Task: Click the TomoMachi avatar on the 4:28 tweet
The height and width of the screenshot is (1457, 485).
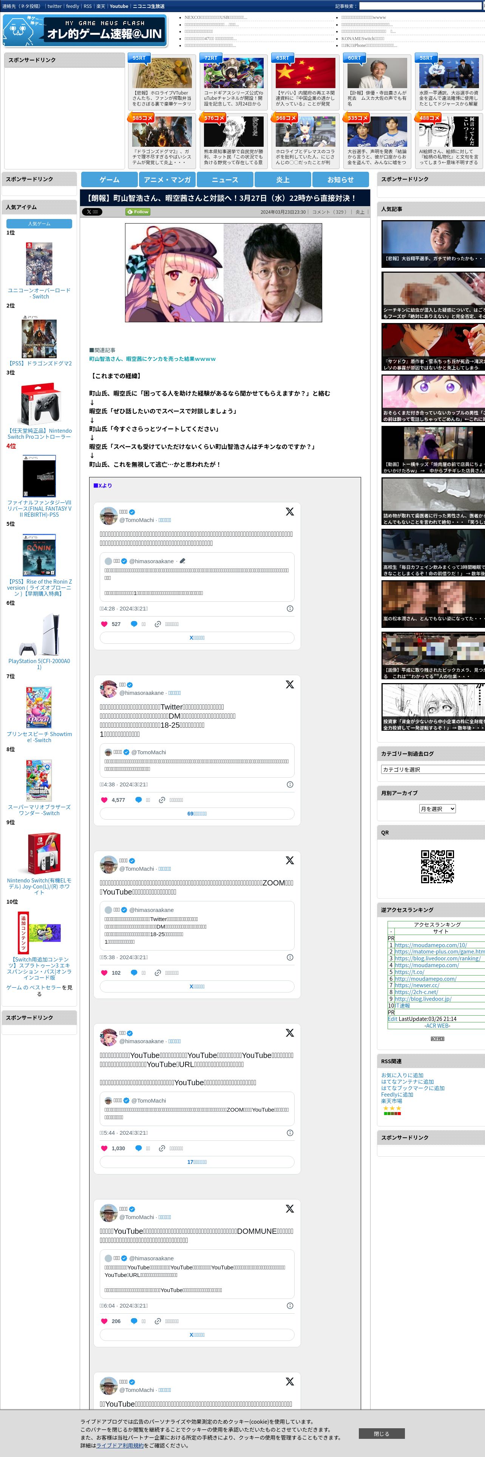Action: (x=108, y=515)
